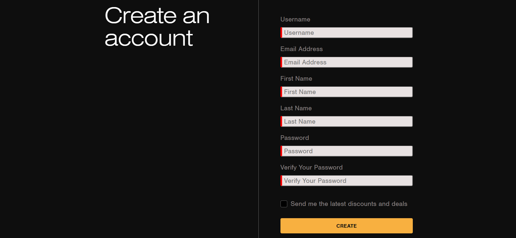
Task: Focus the Email Address text box
Action: click(347, 62)
